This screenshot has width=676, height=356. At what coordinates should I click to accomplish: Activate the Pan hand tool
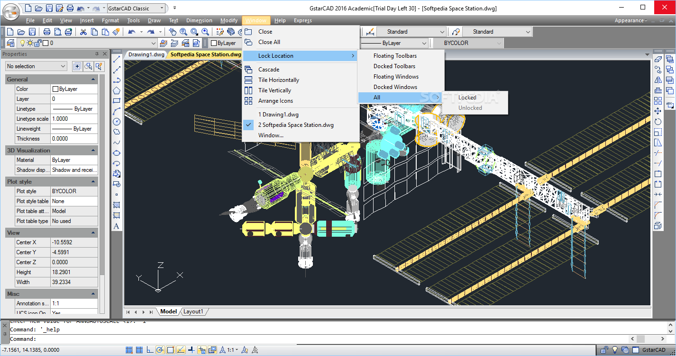pyautogui.click(x=173, y=32)
